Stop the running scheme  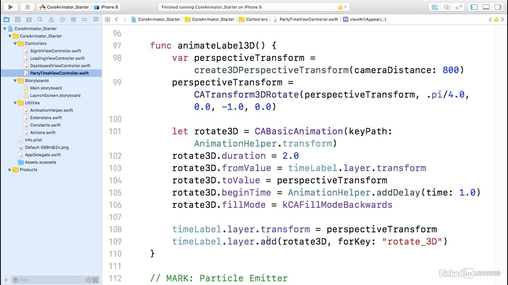coord(27,7)
